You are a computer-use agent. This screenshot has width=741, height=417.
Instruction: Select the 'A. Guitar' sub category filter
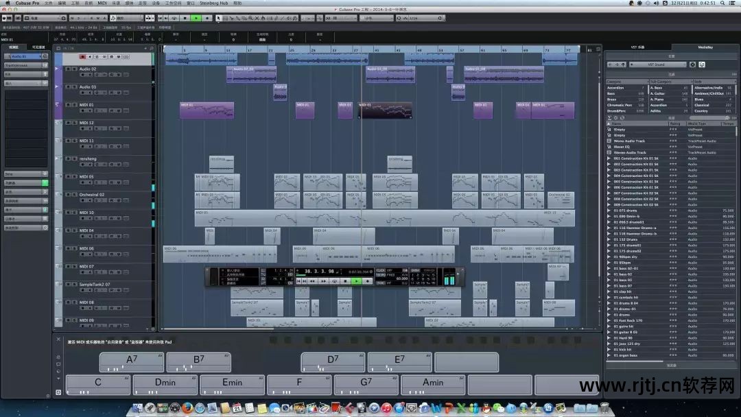658,93
